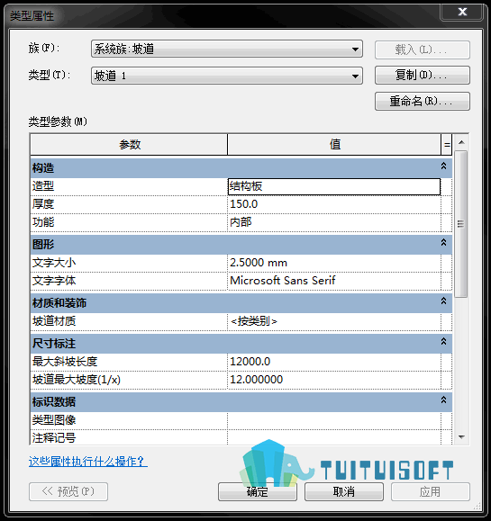Select the 功能 value 内部
The image size is (491, 521).
coord(334,222)
